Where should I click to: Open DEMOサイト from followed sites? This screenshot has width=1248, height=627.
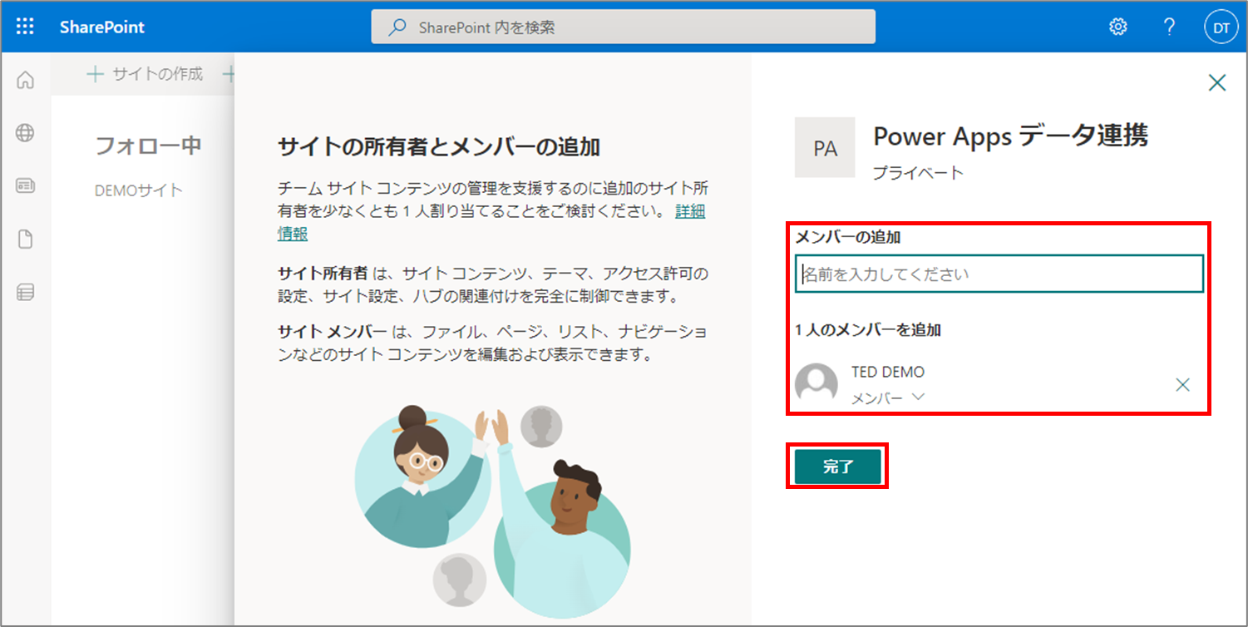[x=139, y=190]
